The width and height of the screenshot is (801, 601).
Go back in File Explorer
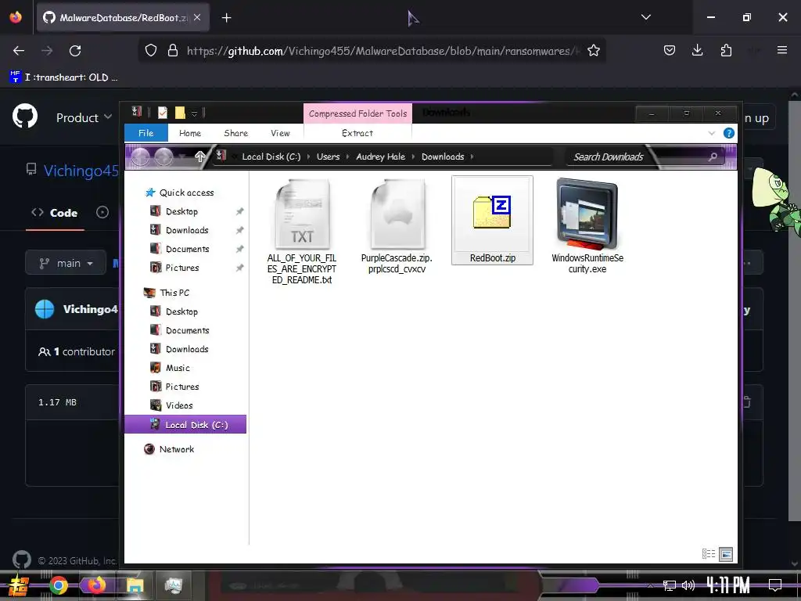pos(141,157)
